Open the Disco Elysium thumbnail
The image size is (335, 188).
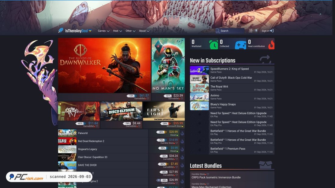pos(121,111)
